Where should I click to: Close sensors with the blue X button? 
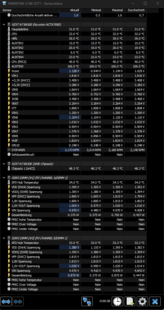155,302
